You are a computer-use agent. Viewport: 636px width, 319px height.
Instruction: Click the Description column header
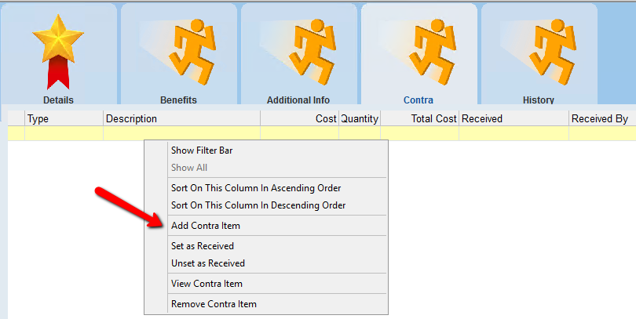(x=181, y=118)
